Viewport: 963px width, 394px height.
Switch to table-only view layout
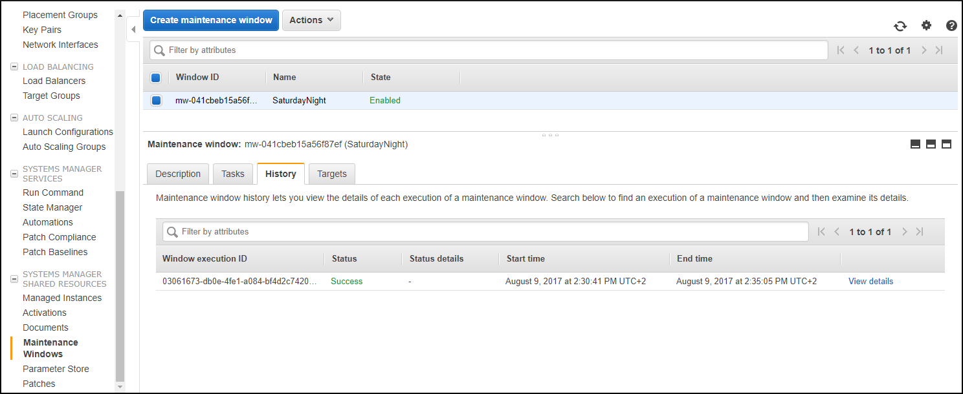point(915,144)
